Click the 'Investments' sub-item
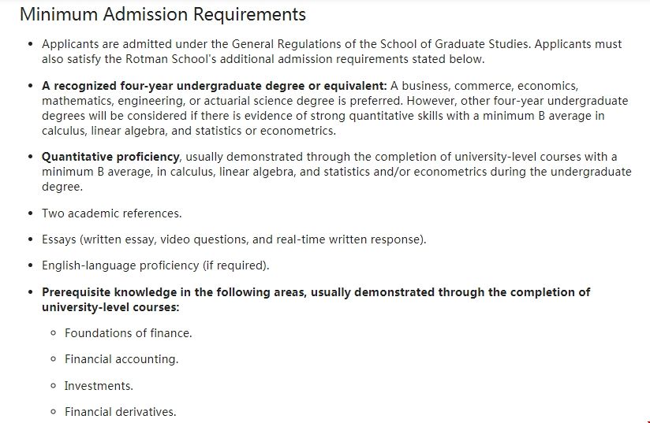Viewport: 650px width, 423px height. [99, 386]
